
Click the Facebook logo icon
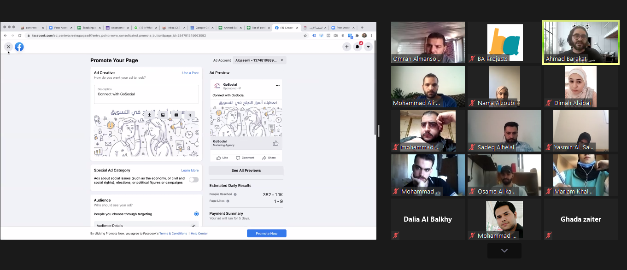(19, 47)
